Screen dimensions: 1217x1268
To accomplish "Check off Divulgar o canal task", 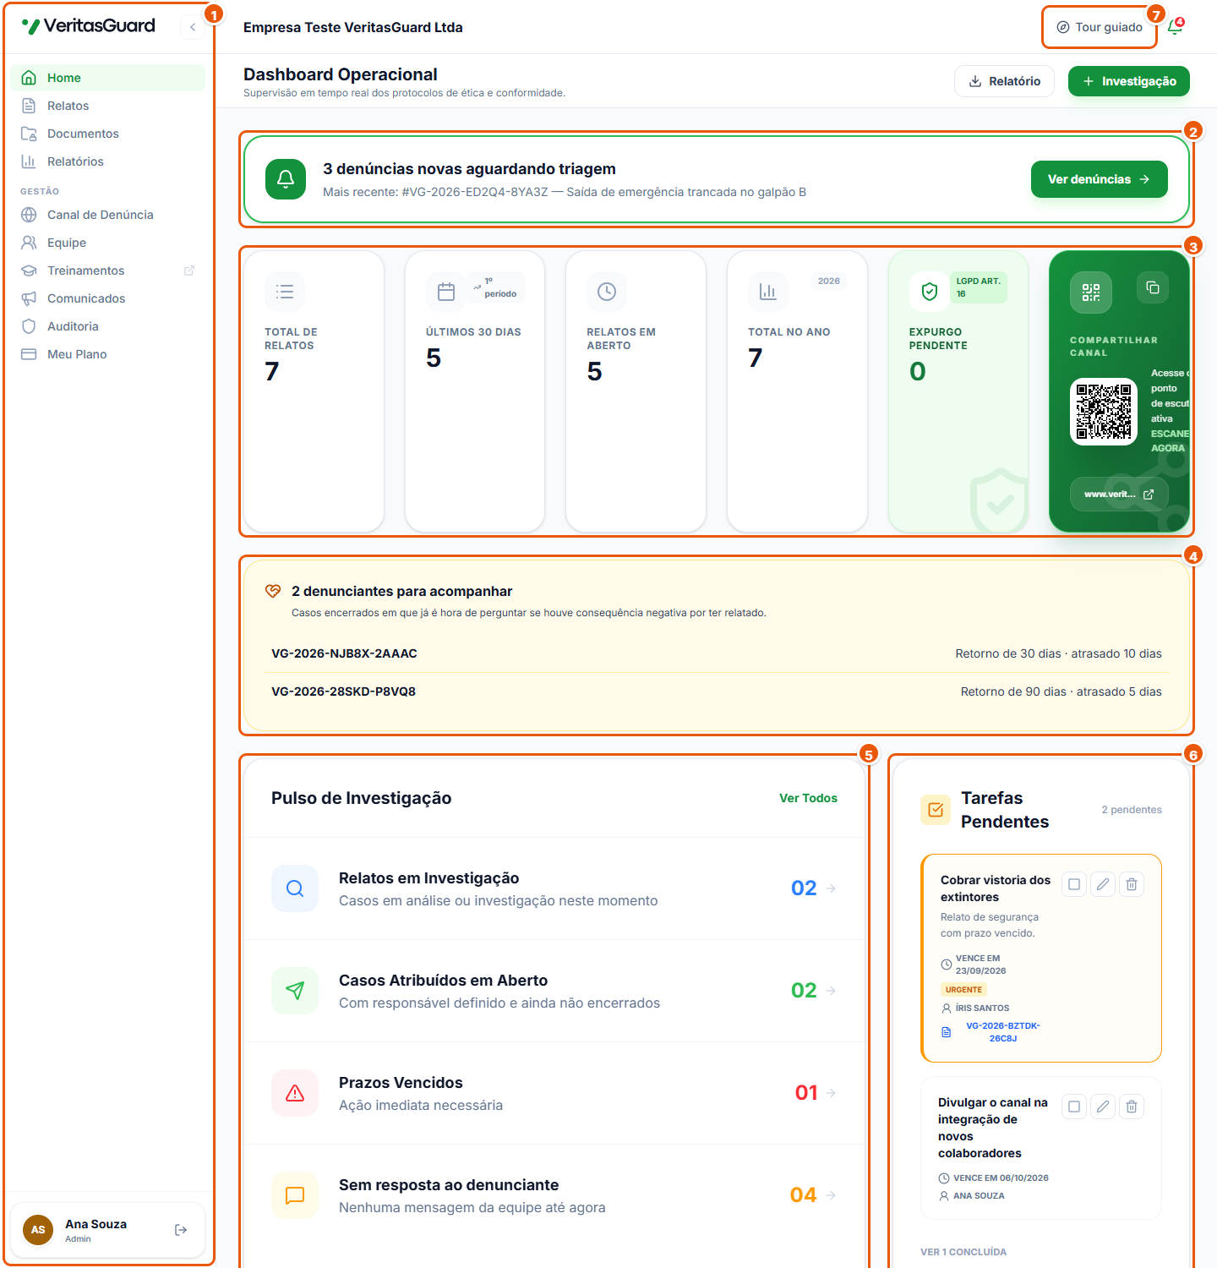I will [1074, 1107].
